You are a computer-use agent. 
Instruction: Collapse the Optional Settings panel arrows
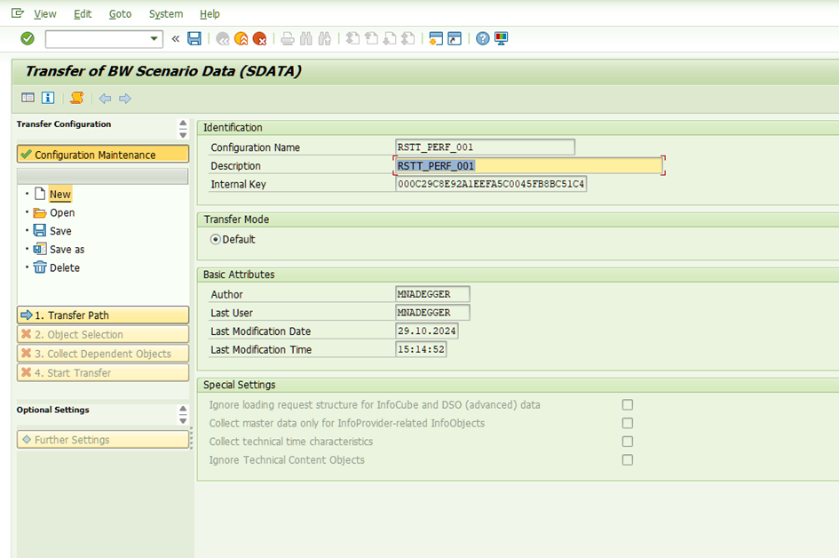(x=183, y=414)
